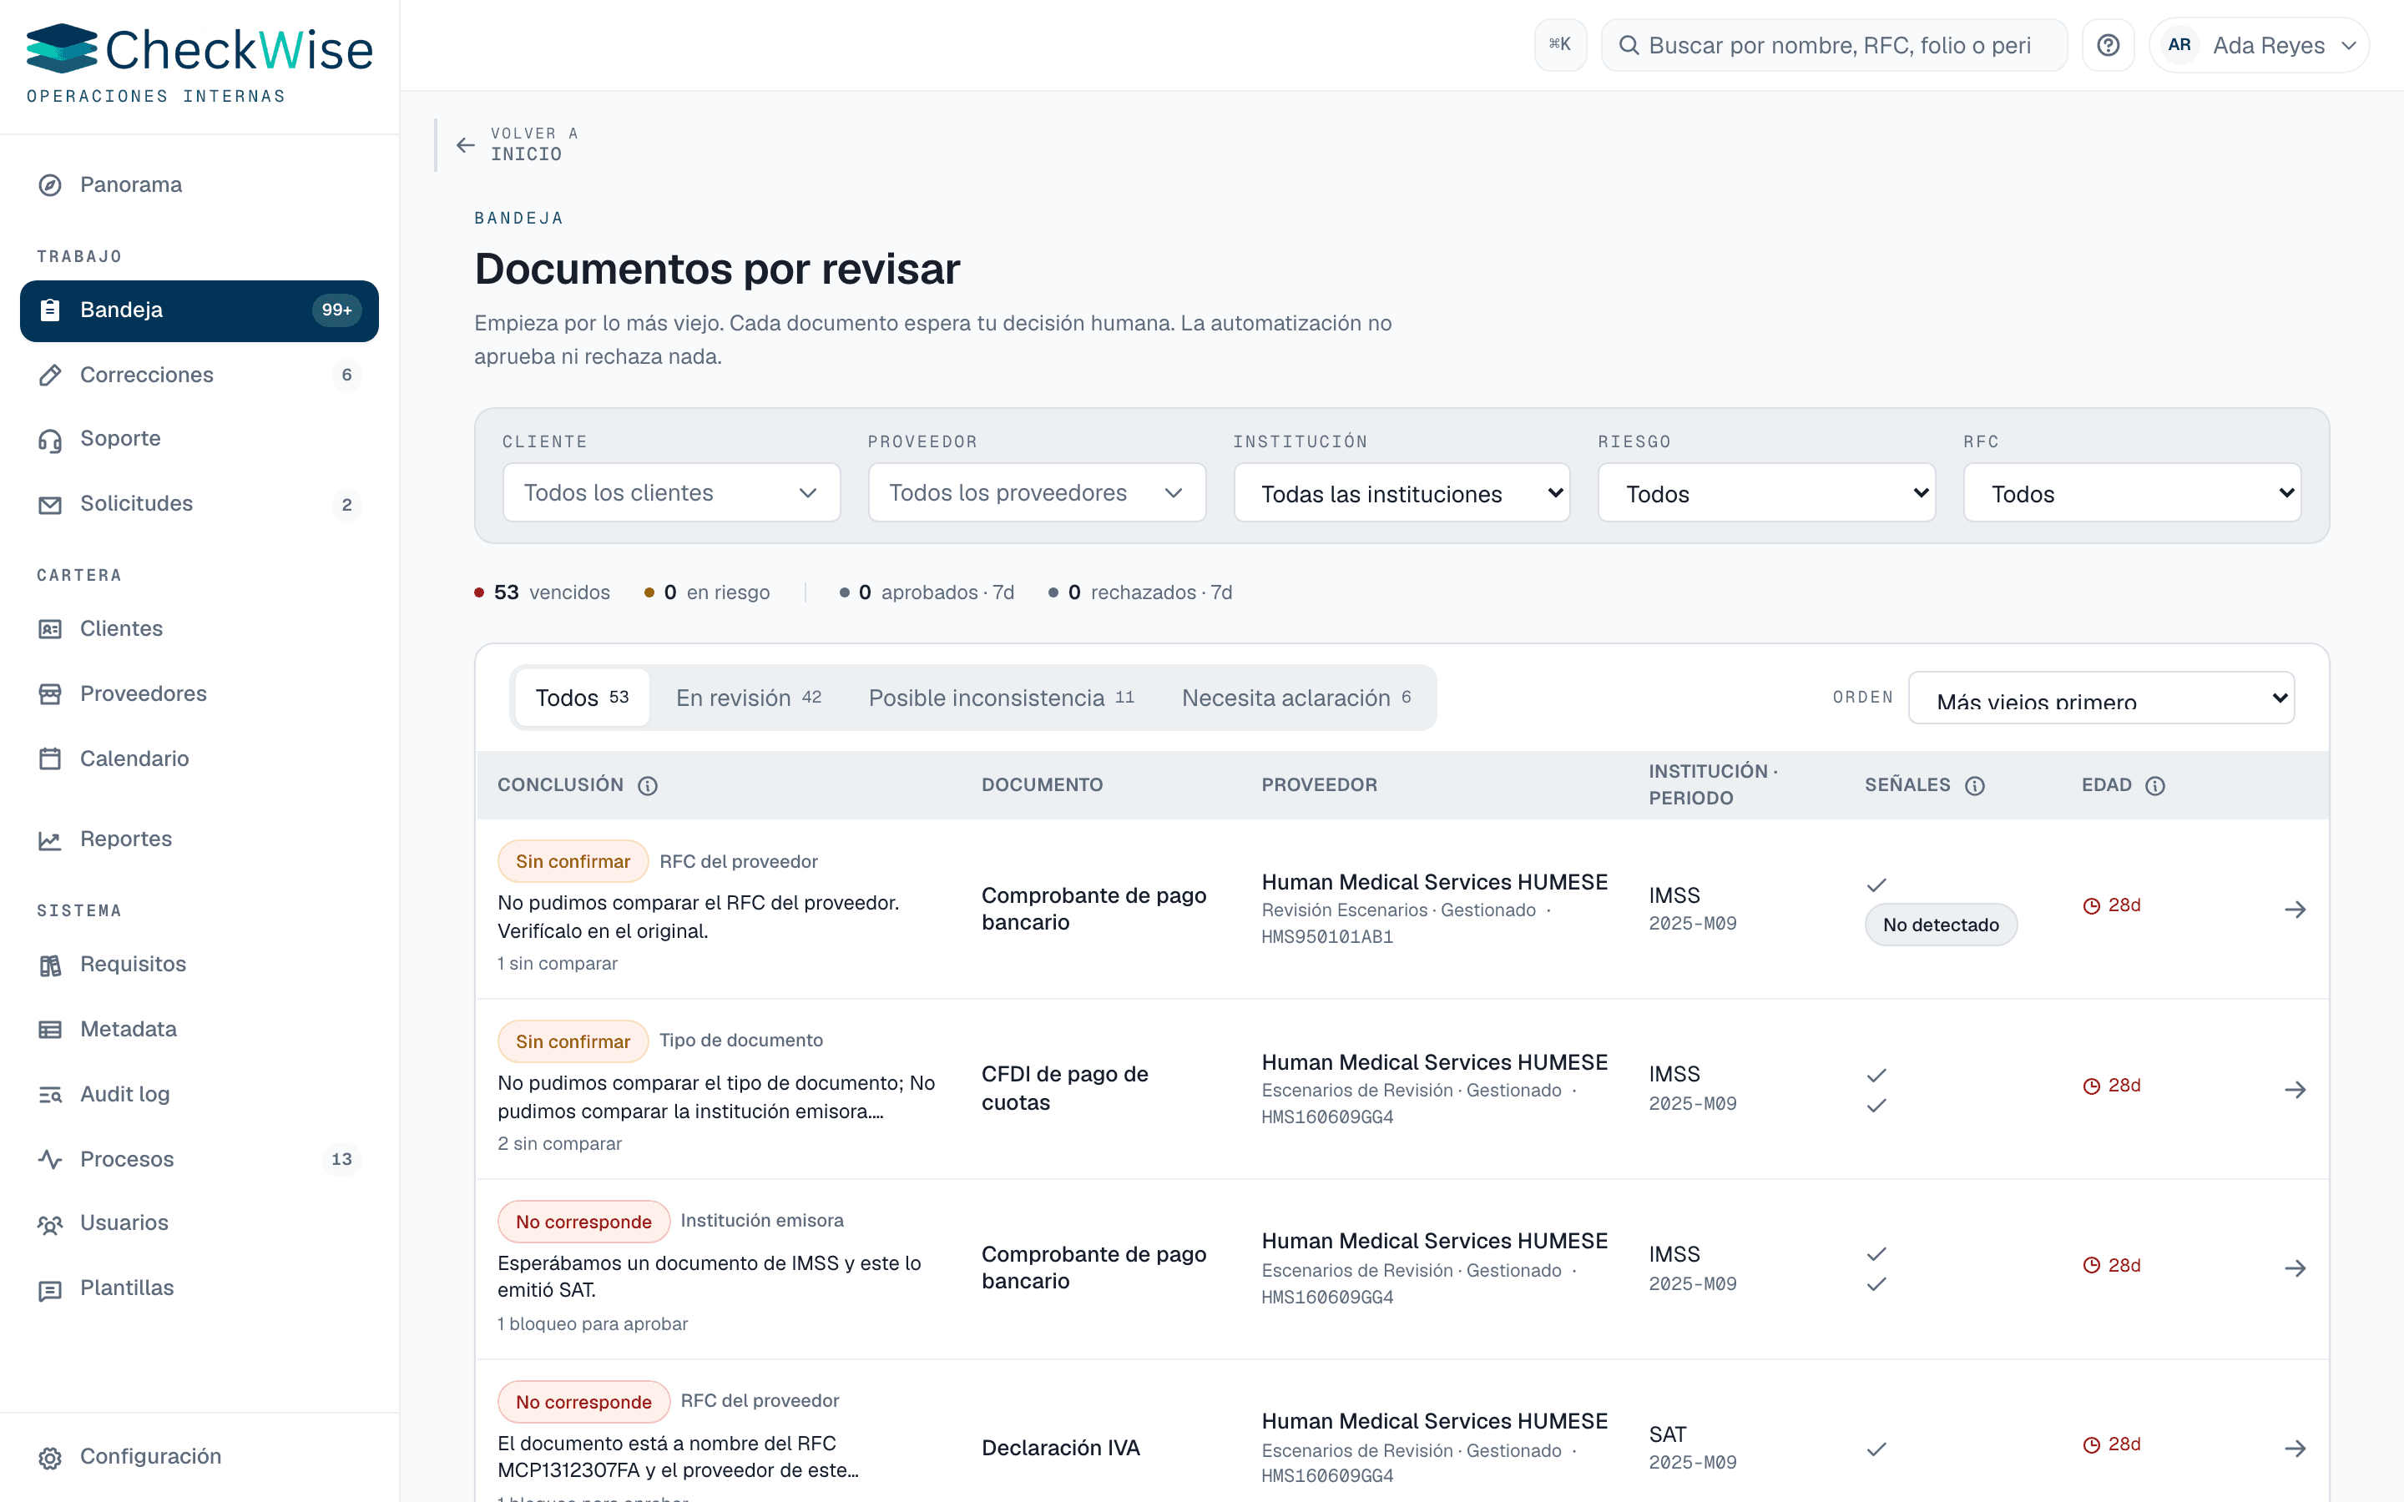2404x1502 pixels.
Task: Open the Riesgo filter dropdown
Action: 1766,492
